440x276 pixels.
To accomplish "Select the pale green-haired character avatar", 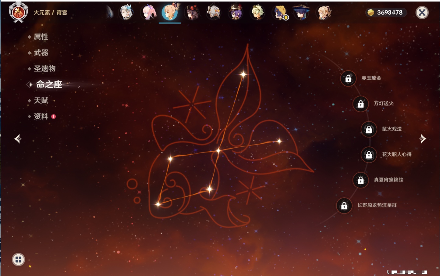I will point(257,13).
